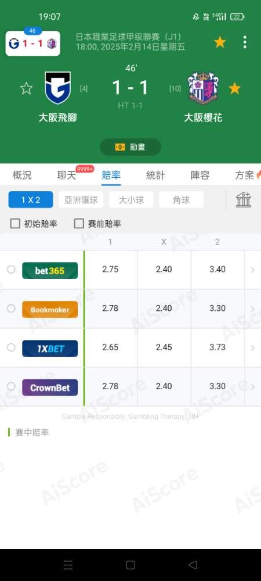Viewport: 261px width, 581px height.
Task: Check the 初始賠率 checkbox
Action: (15, 224)
